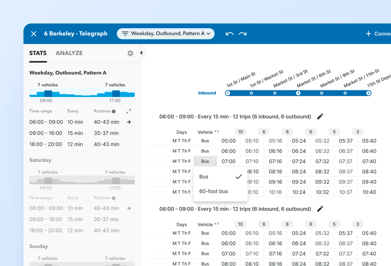The image size is (391, 266).
Task: Click the 10:40 time cell in the first table
Action: coord(369,192)
